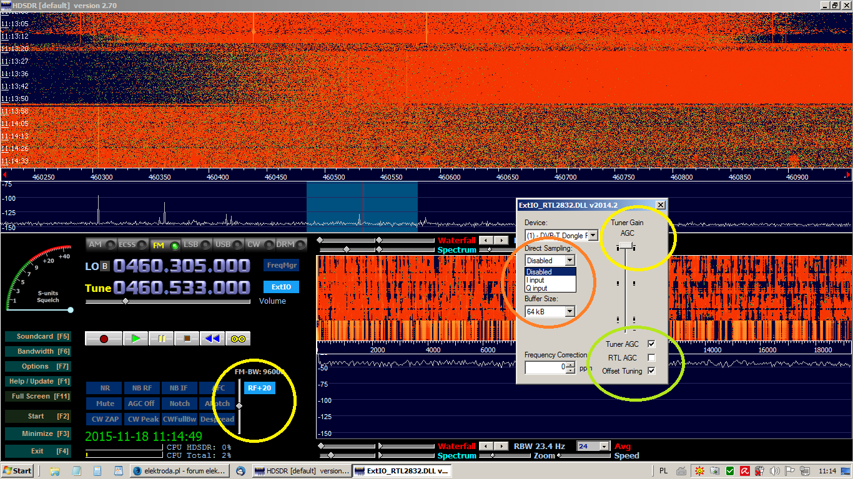This screenshot has width=853, height=479.
Task: Click the Action Center flag tray icon
Action: [789, 471]
